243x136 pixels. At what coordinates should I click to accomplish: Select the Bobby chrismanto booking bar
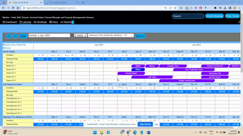(187, 80)
